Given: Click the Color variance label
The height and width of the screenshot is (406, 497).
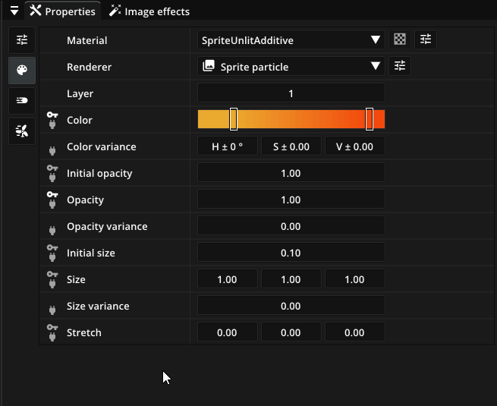Looking at the screenshot, I should click(x=102, y=146).
